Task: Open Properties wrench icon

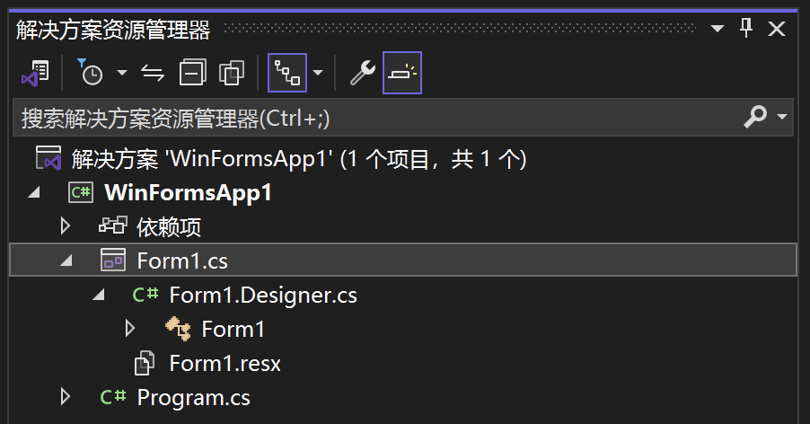Action: coord(363,73)
